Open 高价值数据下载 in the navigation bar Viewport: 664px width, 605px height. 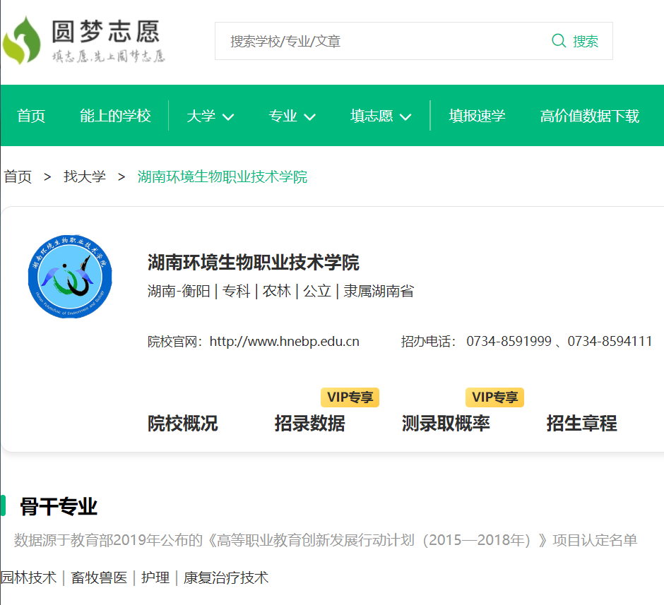(589, 116)
